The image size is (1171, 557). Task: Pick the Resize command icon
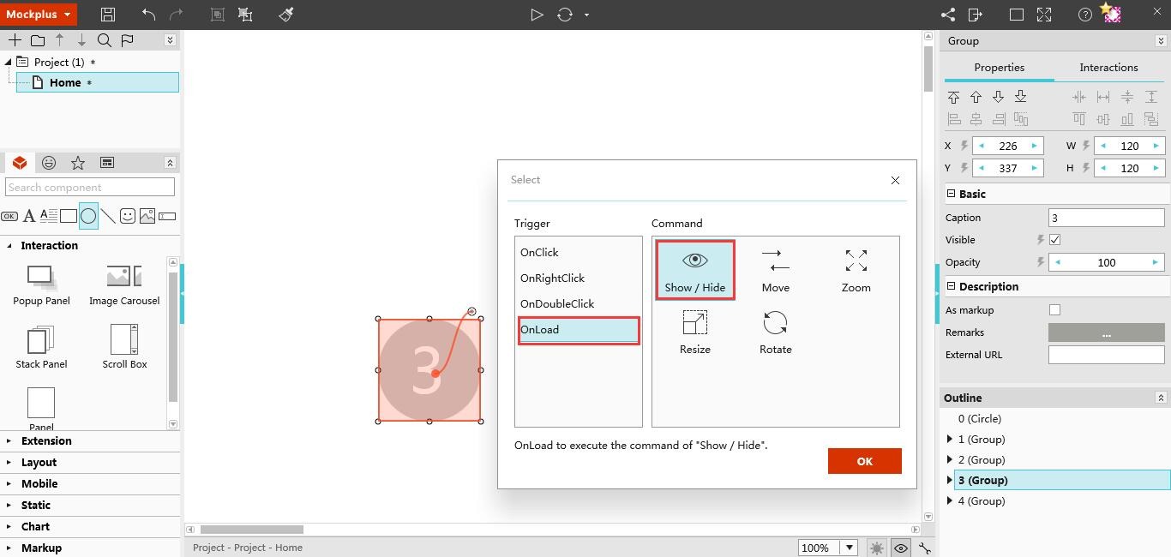pyautogui.click(x=694, y=323)
